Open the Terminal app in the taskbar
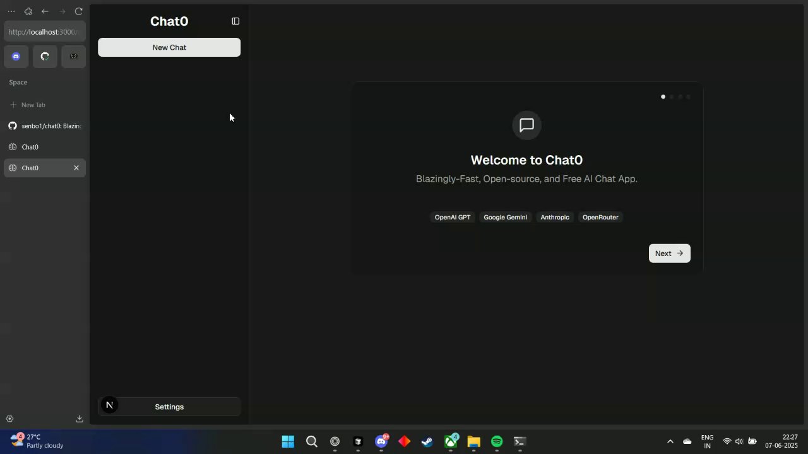Image resolution: width=808 pixels, height=454 pixels. pos(520,441)
